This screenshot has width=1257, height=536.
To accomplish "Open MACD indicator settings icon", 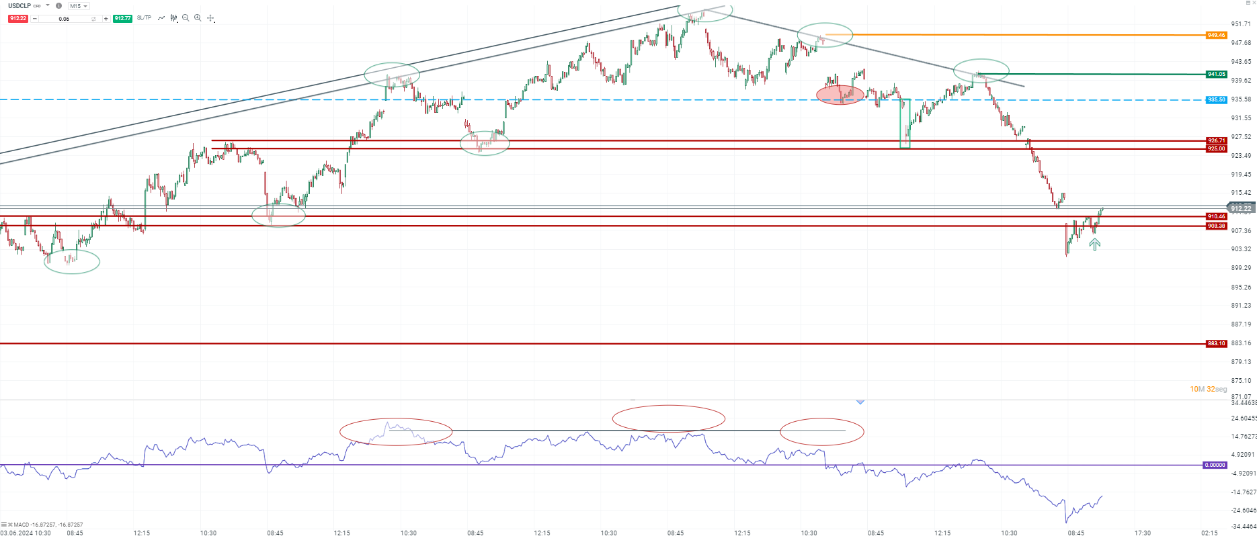I will [4, 525].
